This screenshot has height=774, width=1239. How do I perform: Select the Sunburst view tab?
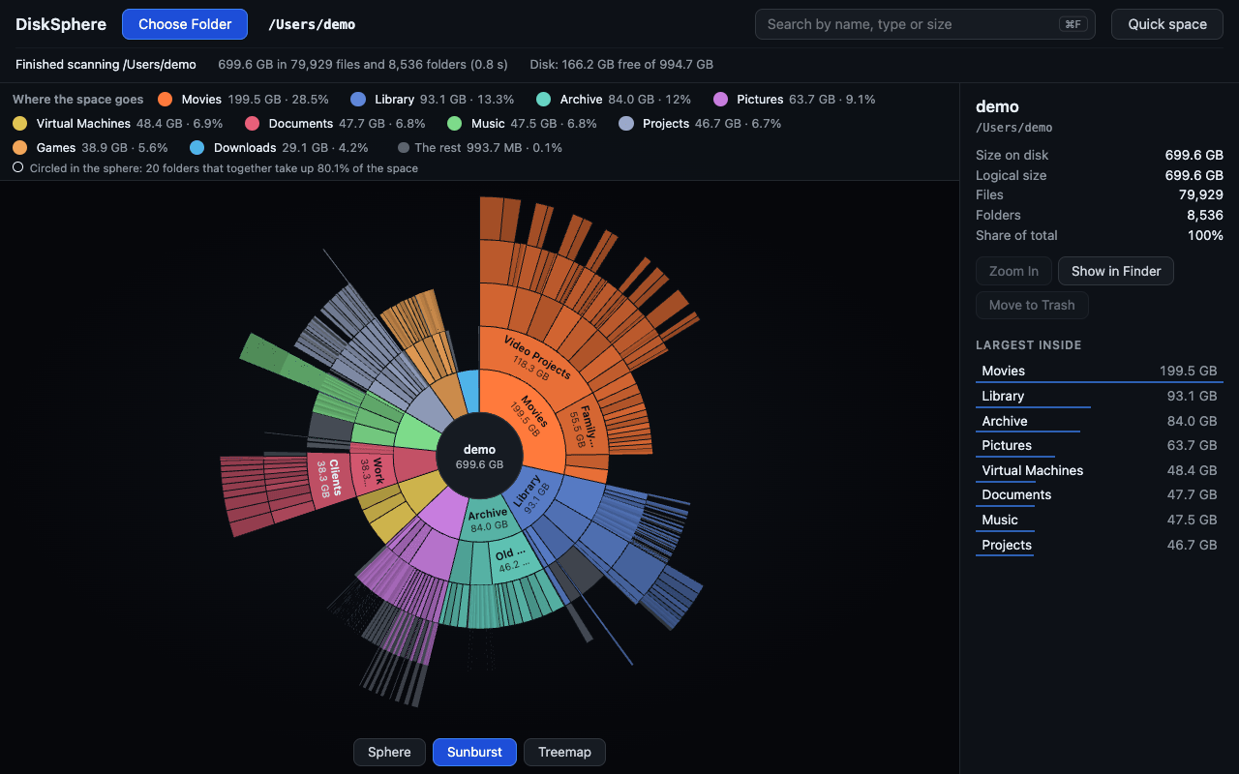tap(474, 752)
